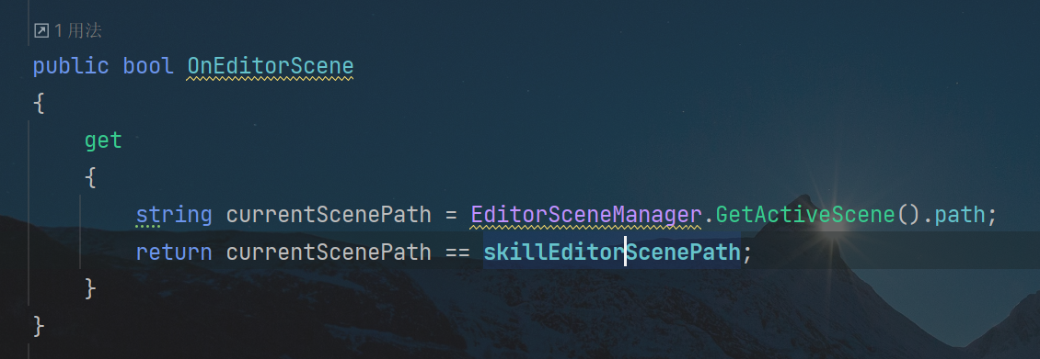
Task: Select the OnEditorScene property name
Action: (x=270, y=66)
